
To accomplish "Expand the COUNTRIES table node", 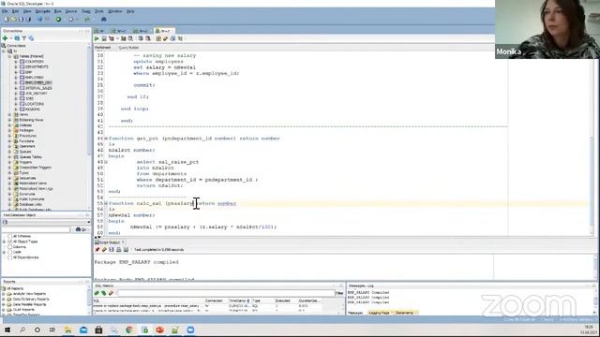I will point(16,62).
